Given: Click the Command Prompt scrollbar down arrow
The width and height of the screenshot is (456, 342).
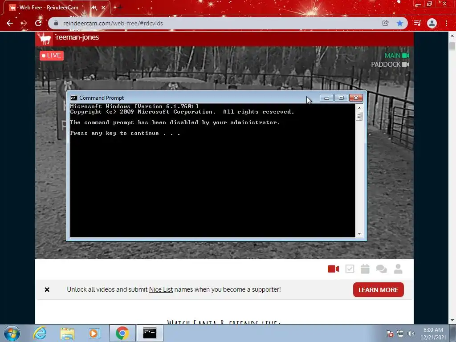Looking at the screenshot, I should [x=359, y=234].
